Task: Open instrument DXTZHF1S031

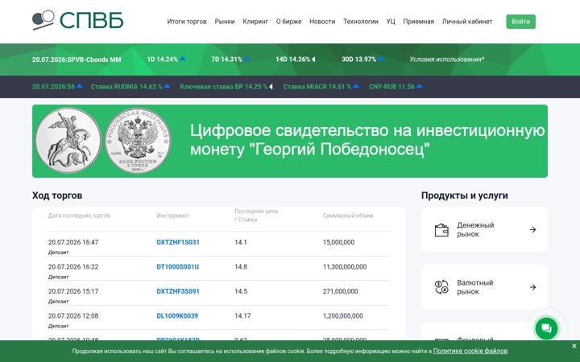Action: point(178,242)
